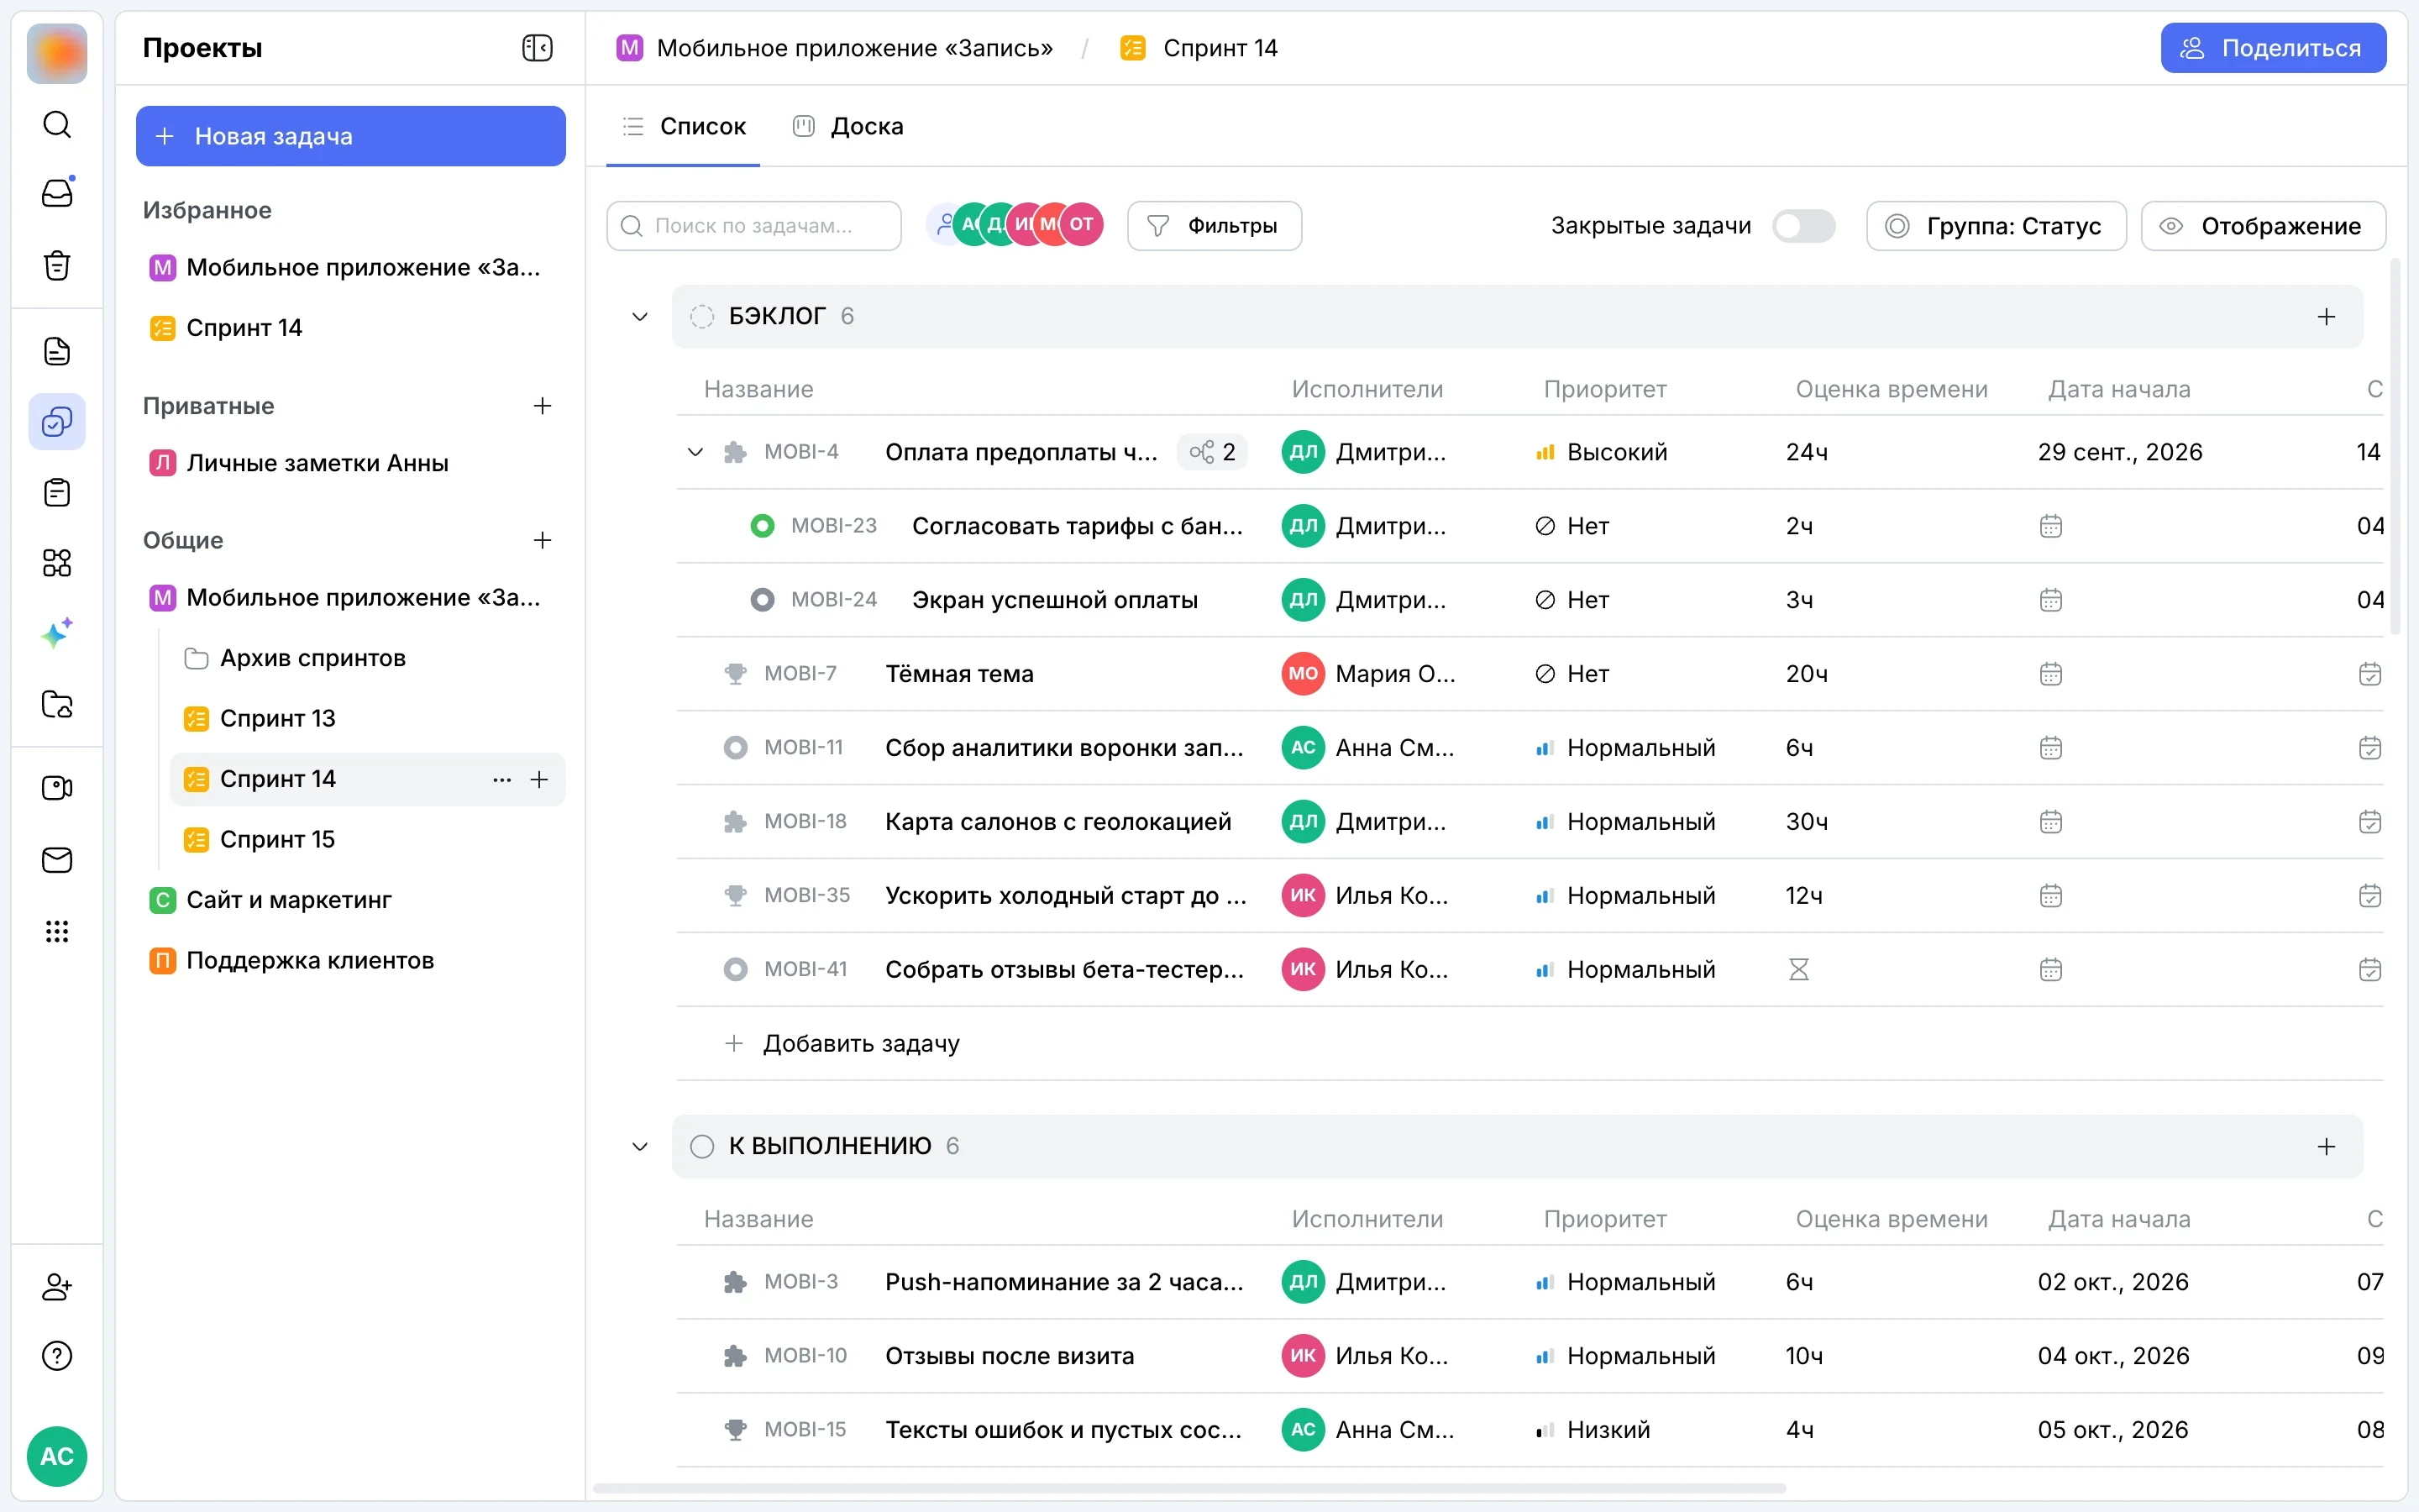Open three-dot menu for Спринт 14
2419x1512 pixels.
pos(501,779)
